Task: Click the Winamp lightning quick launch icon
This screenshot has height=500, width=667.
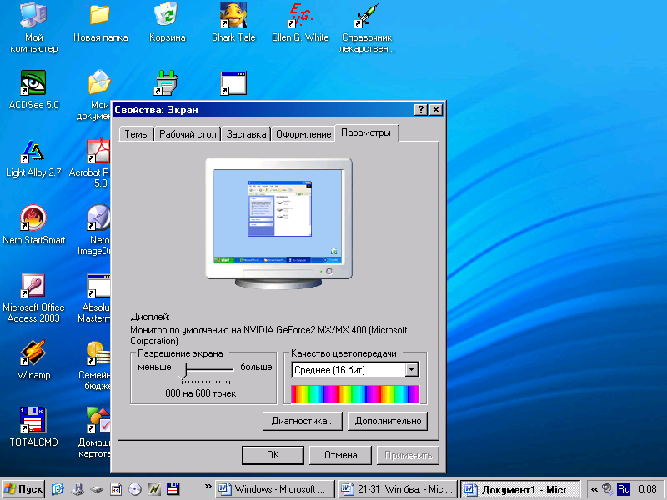Action: [x=154, y=489]
